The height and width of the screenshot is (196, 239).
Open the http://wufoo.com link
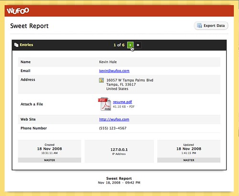tap(114, 119)
